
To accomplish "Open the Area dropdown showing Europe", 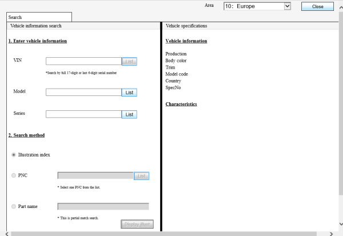I will (257, 6).
